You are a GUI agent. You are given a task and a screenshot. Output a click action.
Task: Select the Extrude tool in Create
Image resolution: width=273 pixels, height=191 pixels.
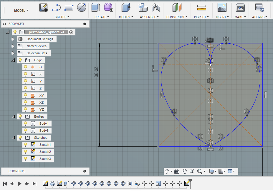click(x=96, y=8)
